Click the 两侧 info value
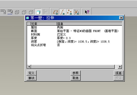The image size is (137, 95). (60, 27)
